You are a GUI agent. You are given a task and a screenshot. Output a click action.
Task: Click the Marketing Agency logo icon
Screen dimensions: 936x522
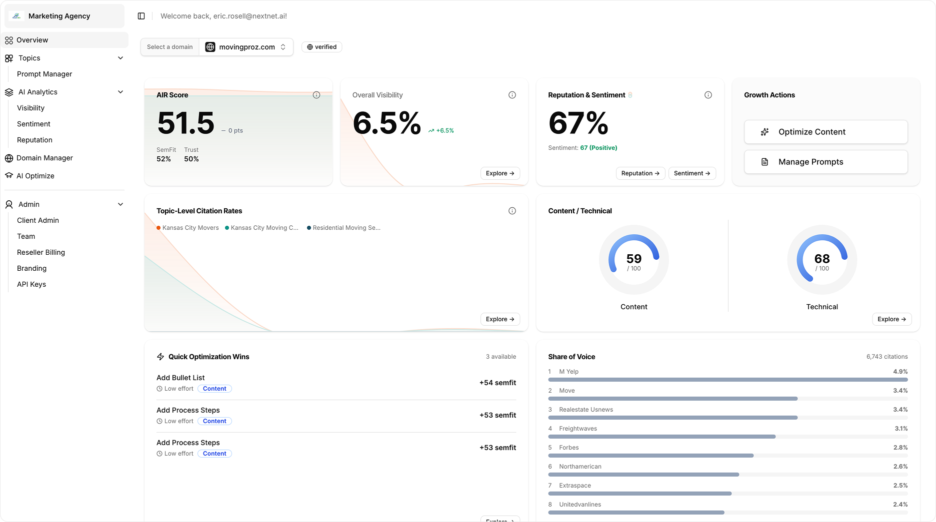(16, 16)
